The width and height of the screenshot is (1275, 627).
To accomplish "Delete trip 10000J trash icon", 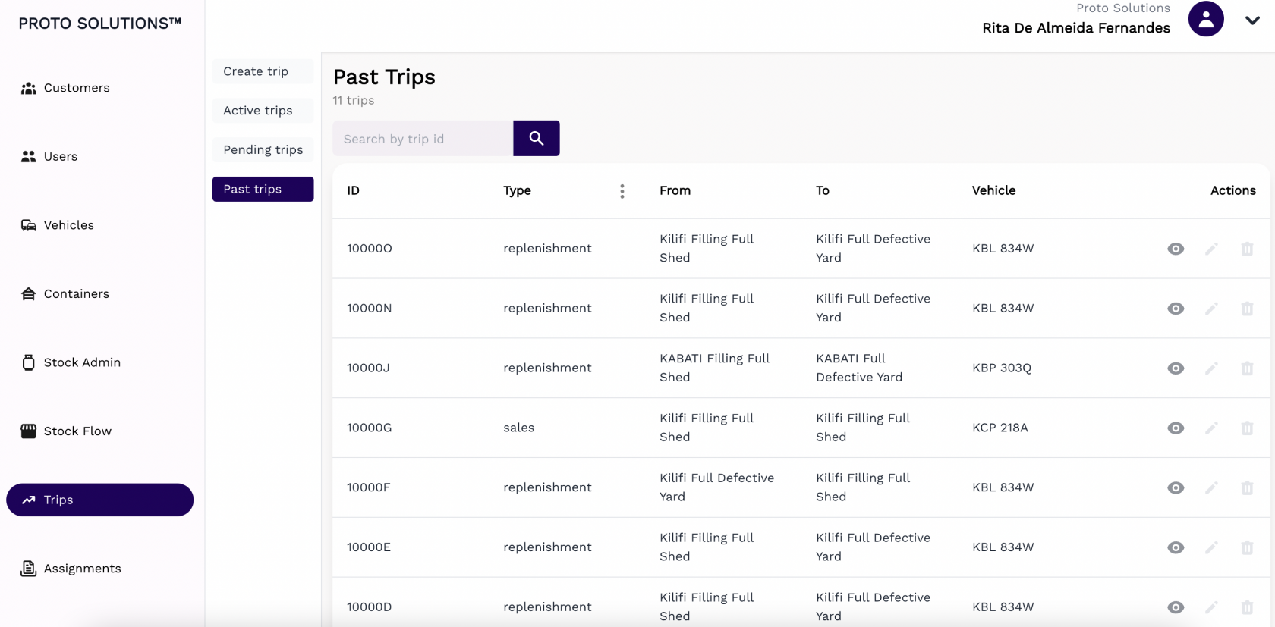I will (x=1247, y=368).
